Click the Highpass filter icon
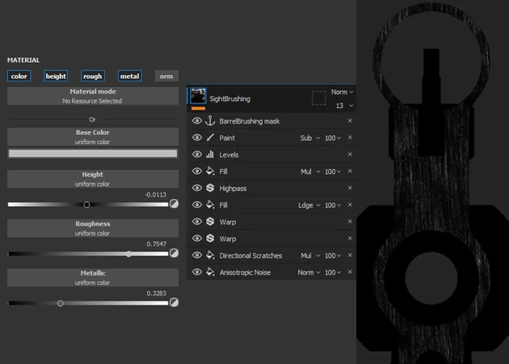Screen dimensions: 509x364 [x=210, y=188]
